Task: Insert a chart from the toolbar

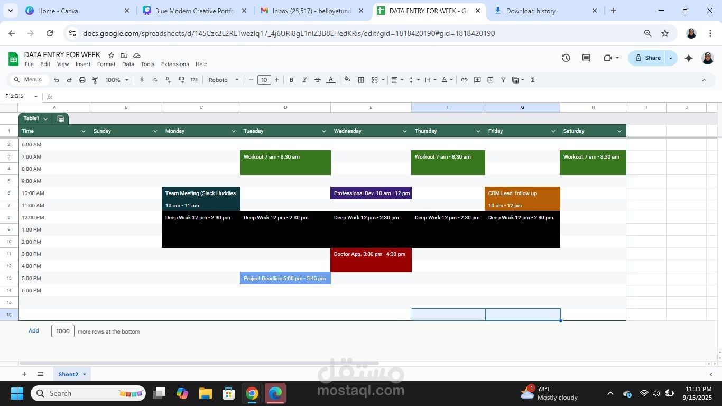Action: coord(490,80)
